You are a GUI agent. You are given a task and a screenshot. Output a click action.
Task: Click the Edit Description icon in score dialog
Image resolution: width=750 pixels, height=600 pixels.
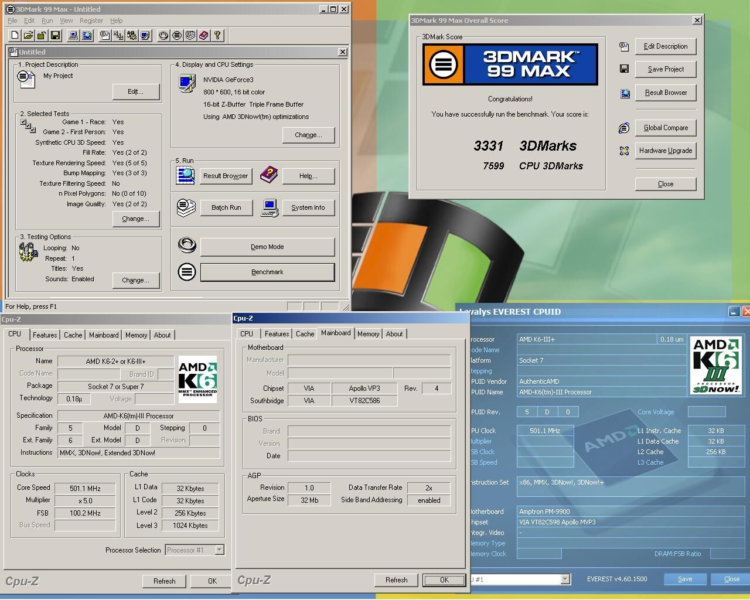(624, 46)
